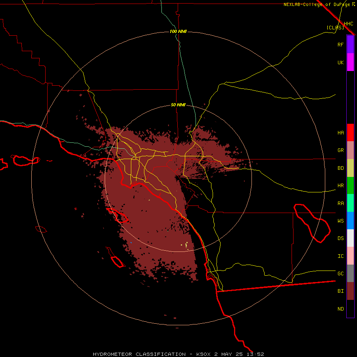Click the HA legend label
357x357 pixels.
[340, 133]
